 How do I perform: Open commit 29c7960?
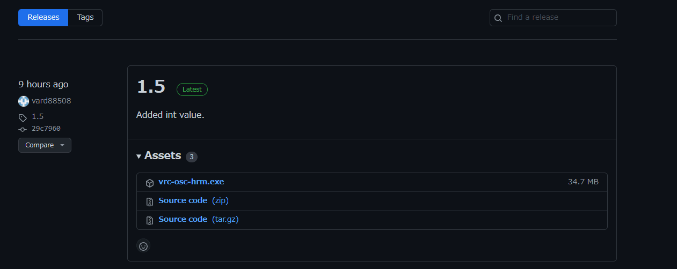click(x=46, y=129)
